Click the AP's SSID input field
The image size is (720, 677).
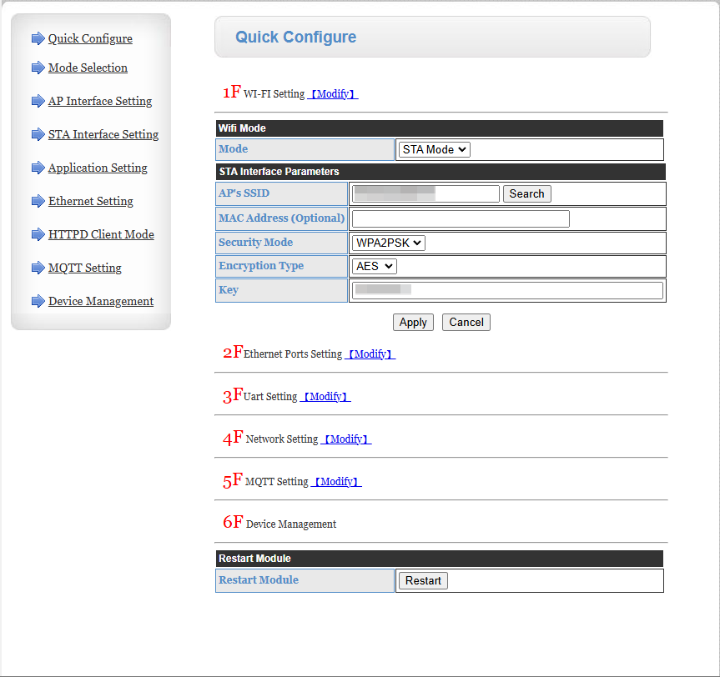coord(425,193)
